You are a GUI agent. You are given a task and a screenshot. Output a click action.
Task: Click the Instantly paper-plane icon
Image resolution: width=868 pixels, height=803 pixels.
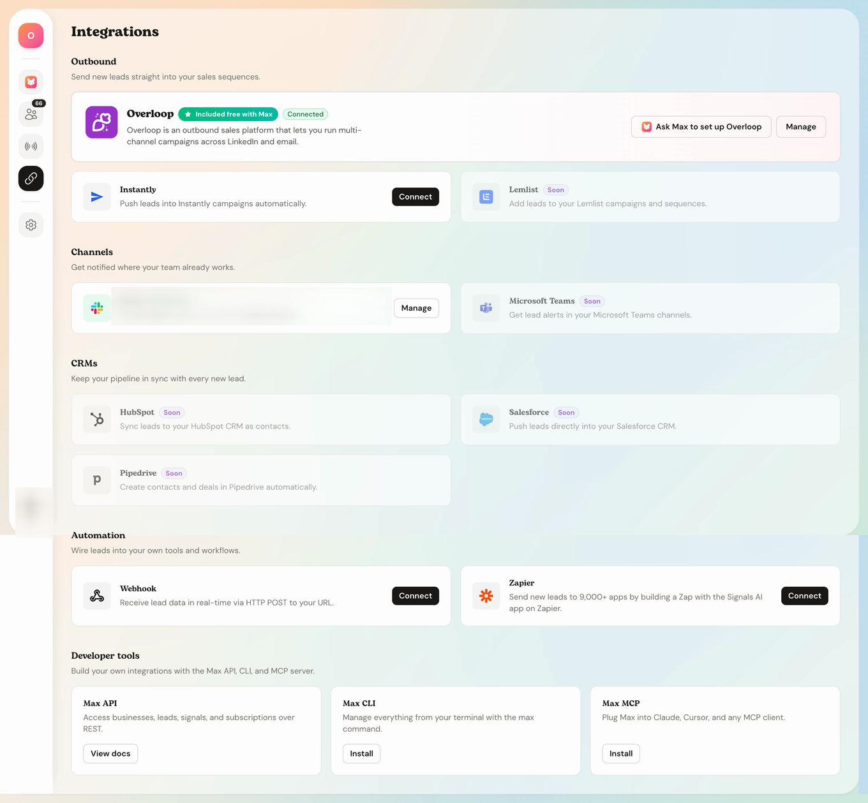pyautogui.click(x=97, y=197)
